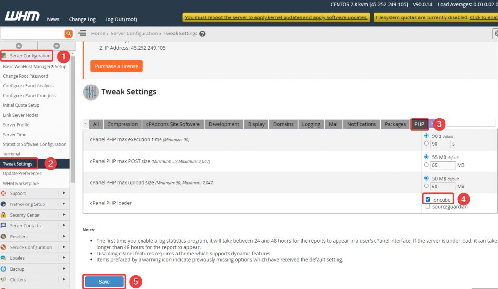Click the Server Configuration section icon
Viewport: 498px width, 289px height.
pyautogui.click(x=4, y=56)
